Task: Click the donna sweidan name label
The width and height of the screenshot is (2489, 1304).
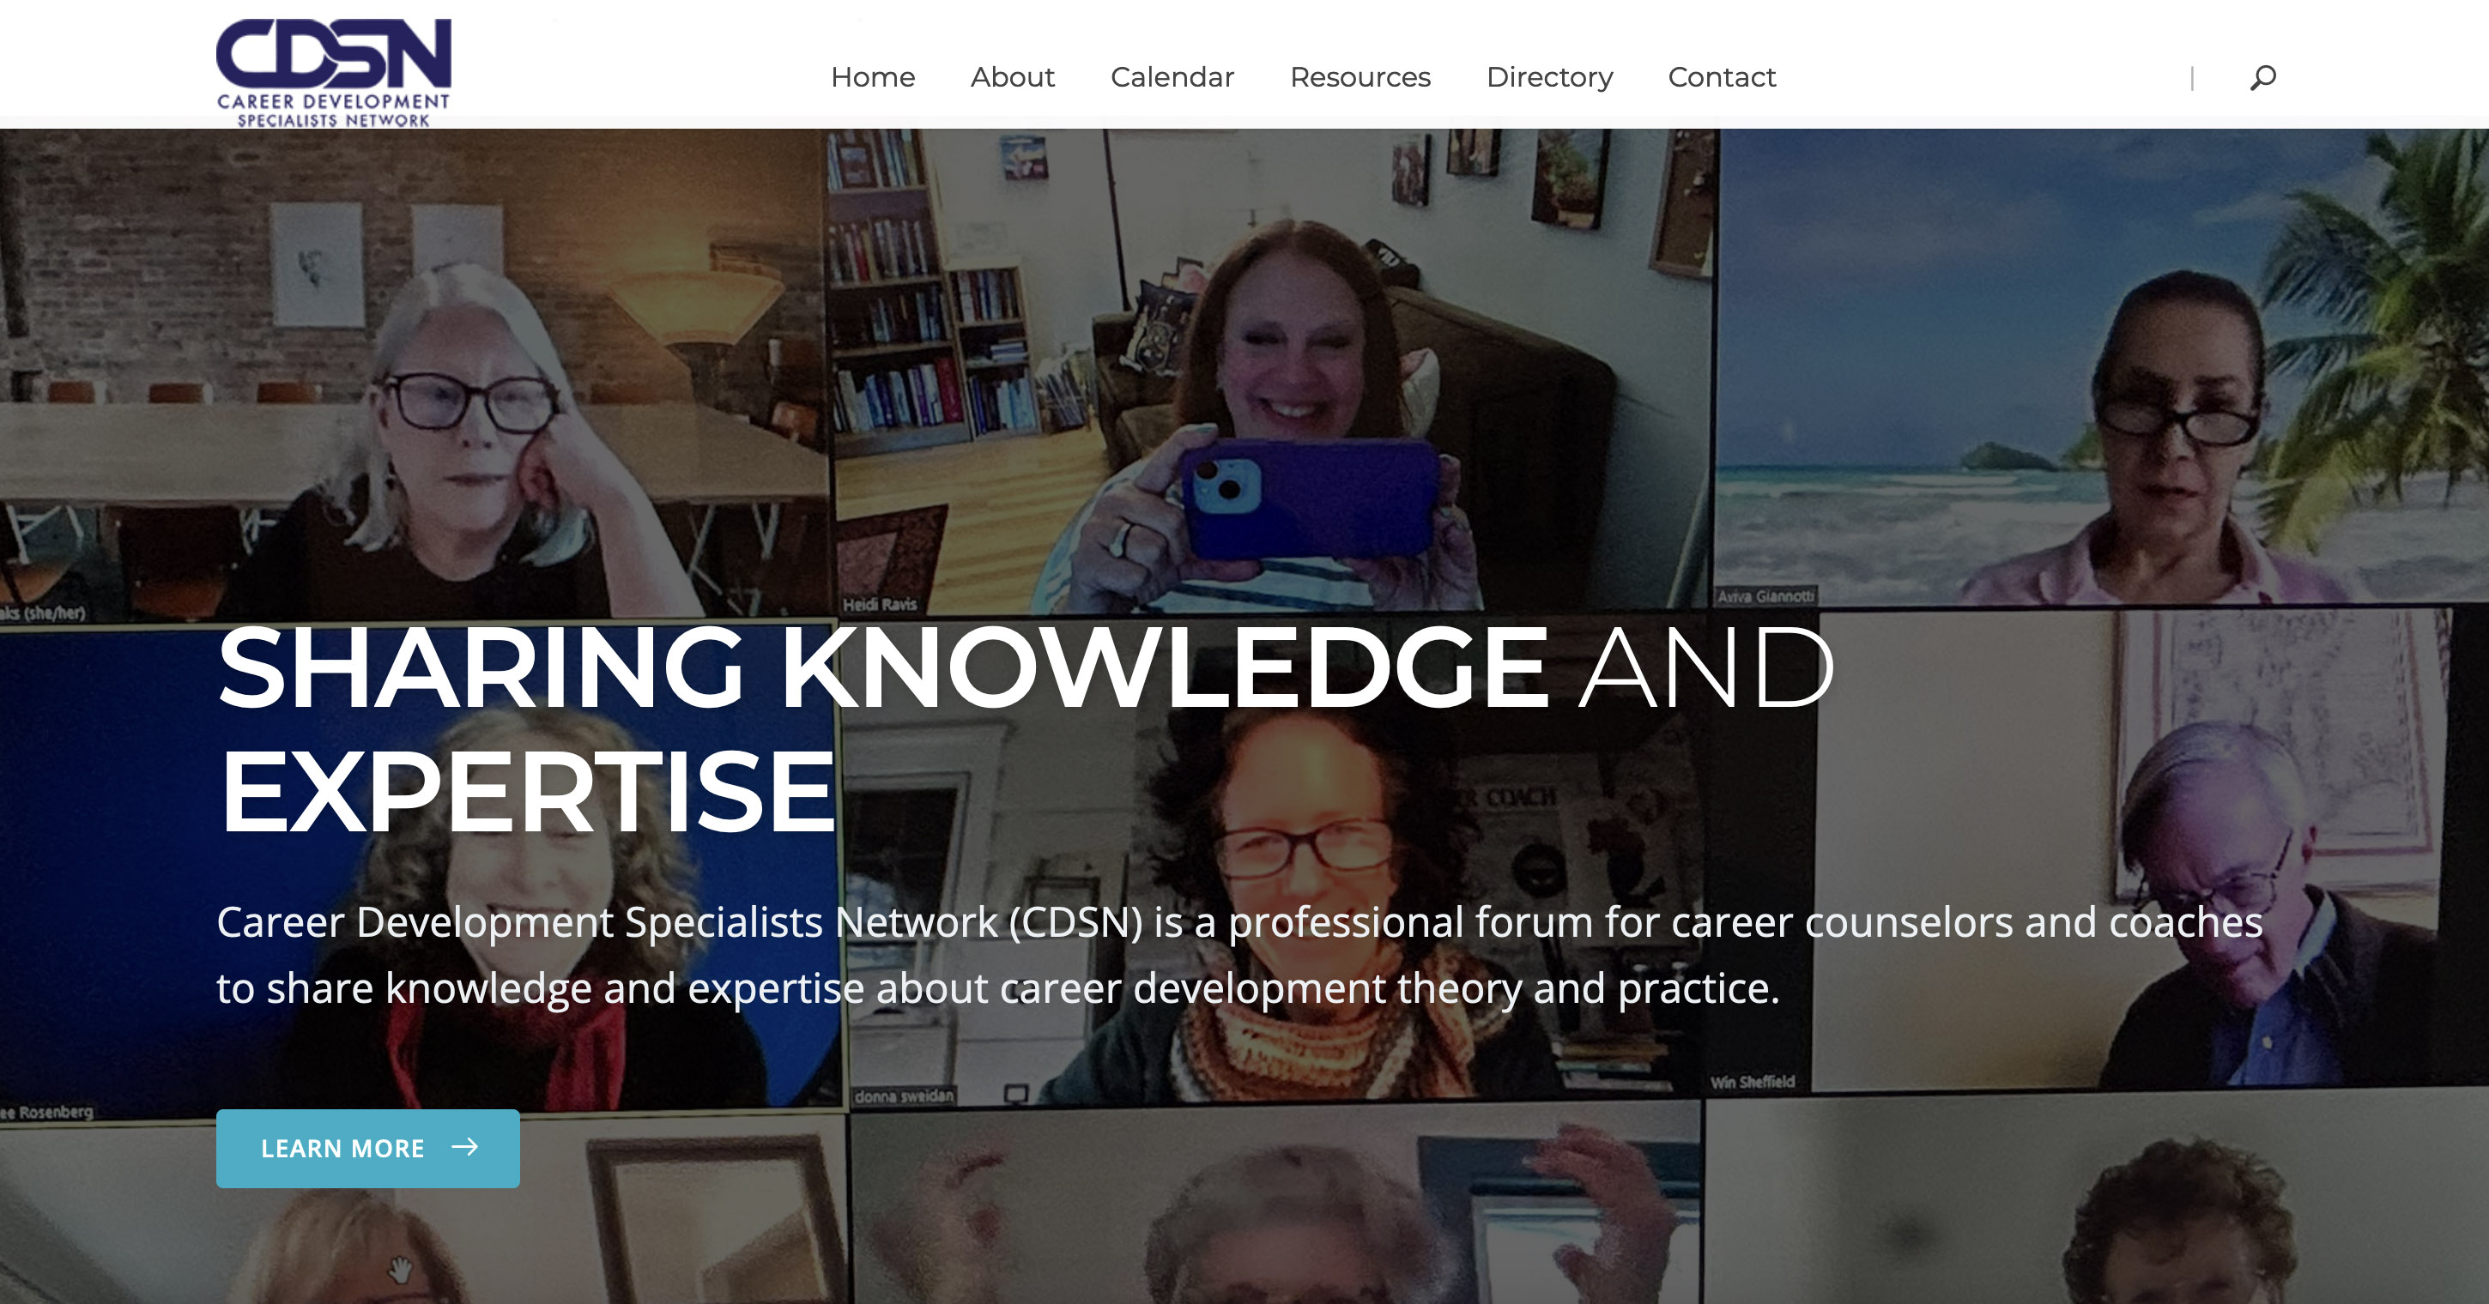Action: point(904,1096)
